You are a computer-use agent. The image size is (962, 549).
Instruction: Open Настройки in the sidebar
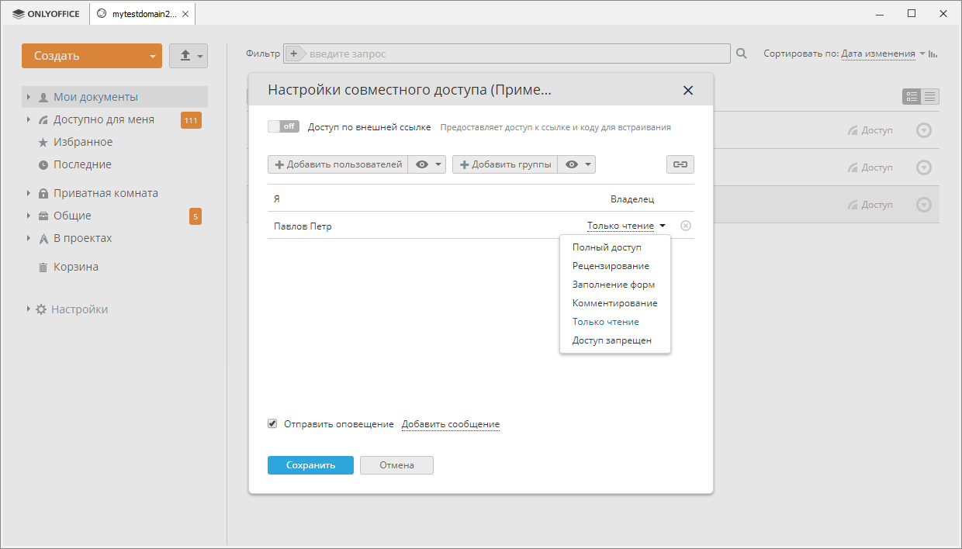tap(79, 309)
